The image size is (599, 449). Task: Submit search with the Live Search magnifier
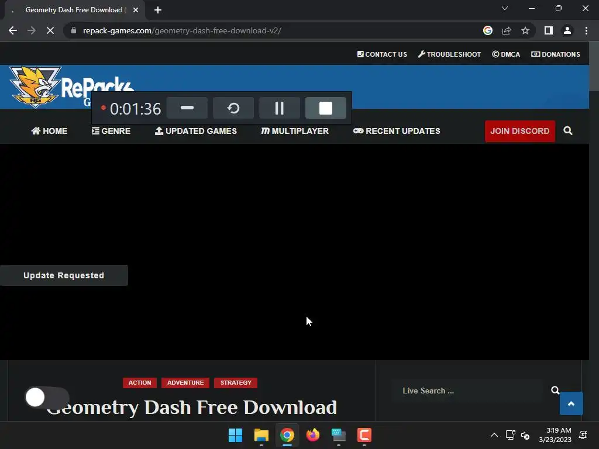[x=555, y=390]
